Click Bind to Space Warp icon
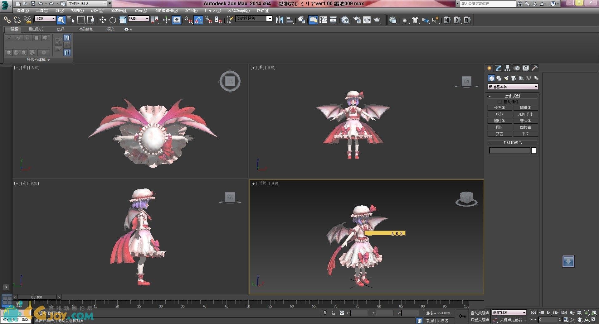Screen dimensions: 599x324 point(27,20)
